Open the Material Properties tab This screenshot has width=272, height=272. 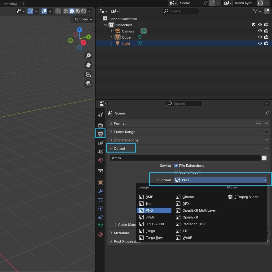(x=101, y=234)
